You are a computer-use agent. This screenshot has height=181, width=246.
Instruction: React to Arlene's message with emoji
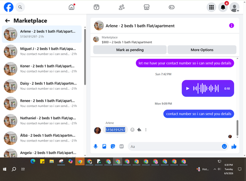tap(132, 130)
